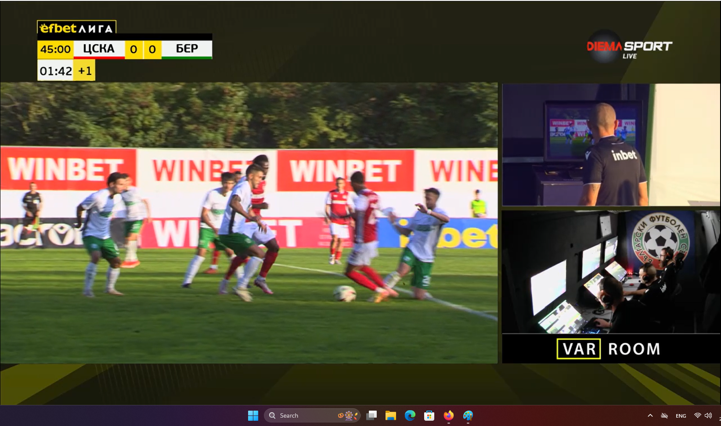Click the 01:42 added-time timer
This screenshot has width=721, height=426.
point(56,71)
